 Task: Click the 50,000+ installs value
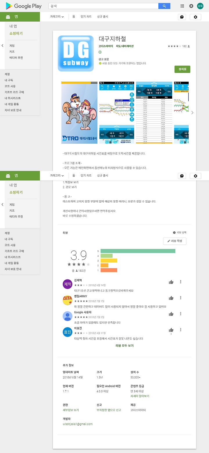(136, 377)
